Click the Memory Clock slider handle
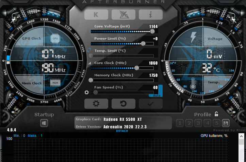This screenshot has height=162, width=246. pyautogui.click(x=91, y=80)
